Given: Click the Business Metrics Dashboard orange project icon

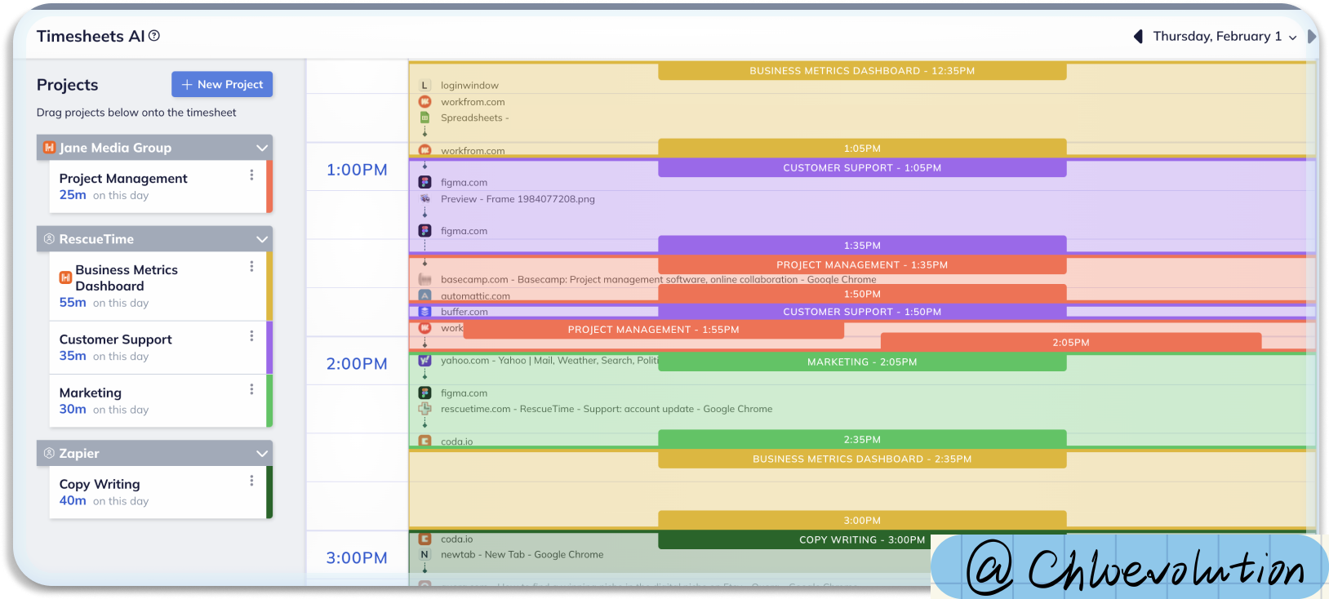Looking at the screenshot, I should pyautogui.click(x=65, y=277).
